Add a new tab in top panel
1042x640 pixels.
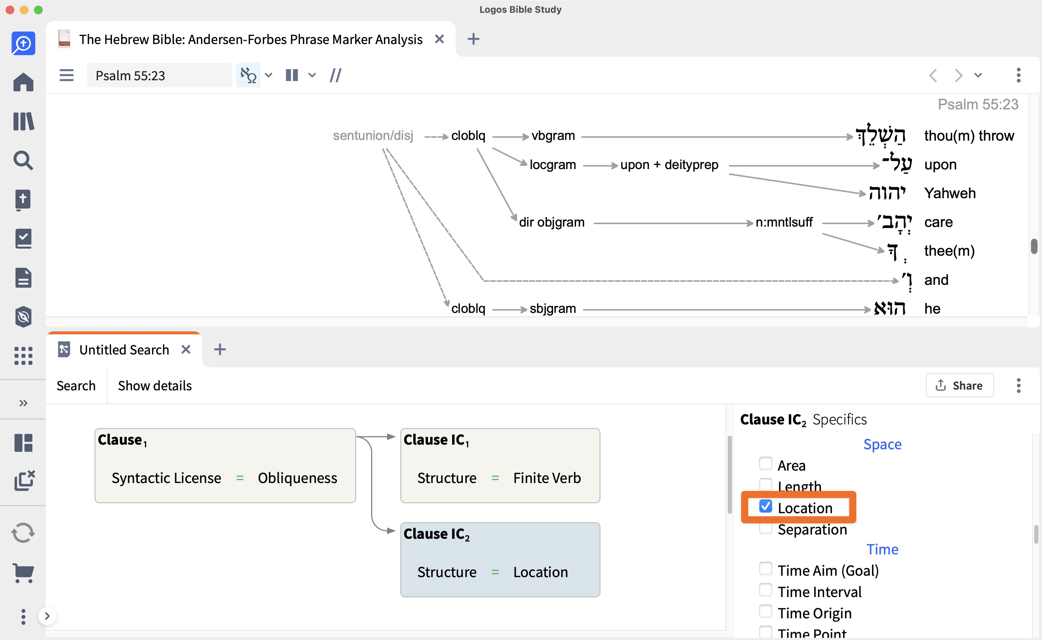coord(473,39)
